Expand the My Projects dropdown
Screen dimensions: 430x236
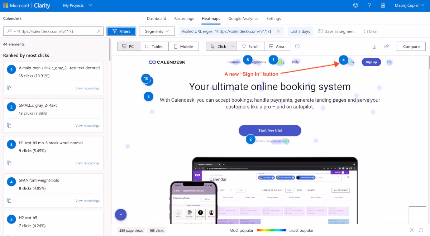point(77,5)
